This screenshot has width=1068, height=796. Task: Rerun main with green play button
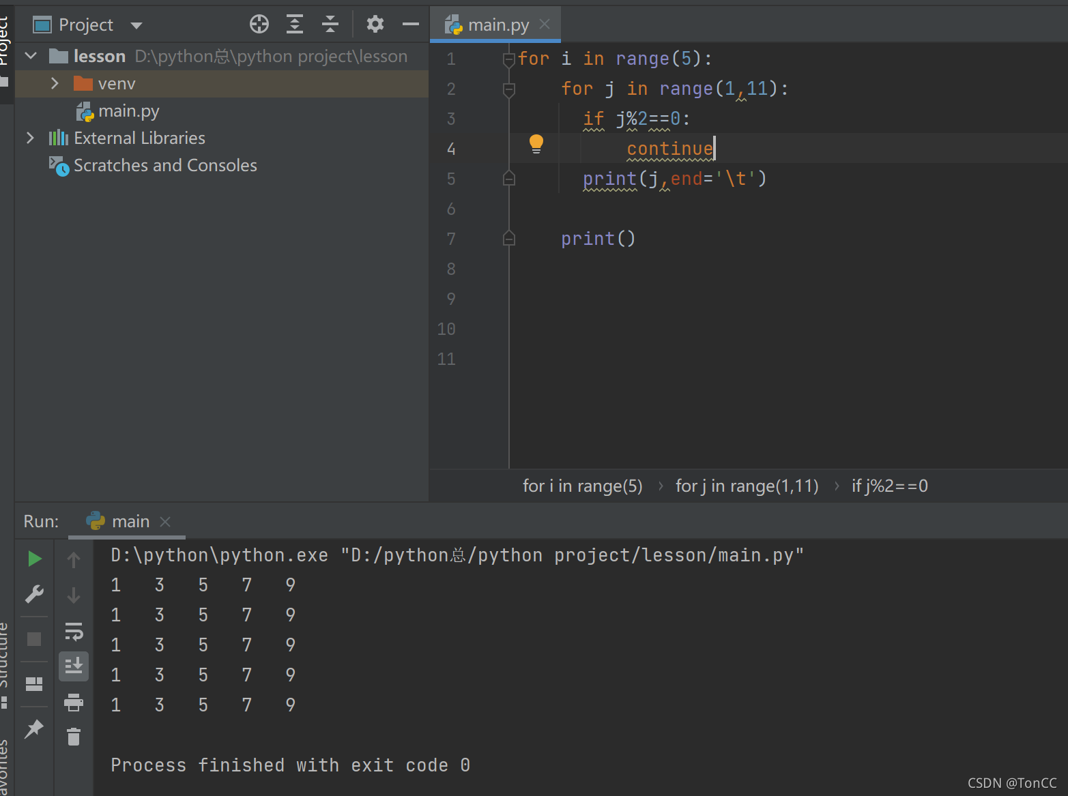(x=35, y=559)
